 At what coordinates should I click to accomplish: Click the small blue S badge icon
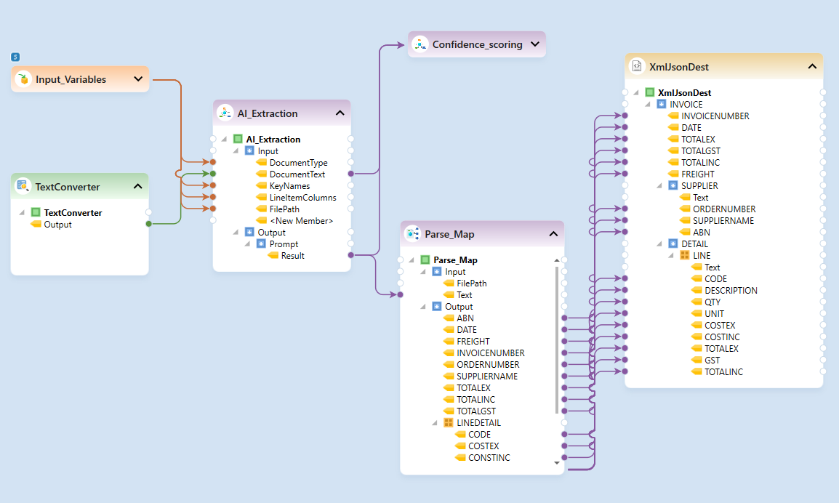coord(15,57)
